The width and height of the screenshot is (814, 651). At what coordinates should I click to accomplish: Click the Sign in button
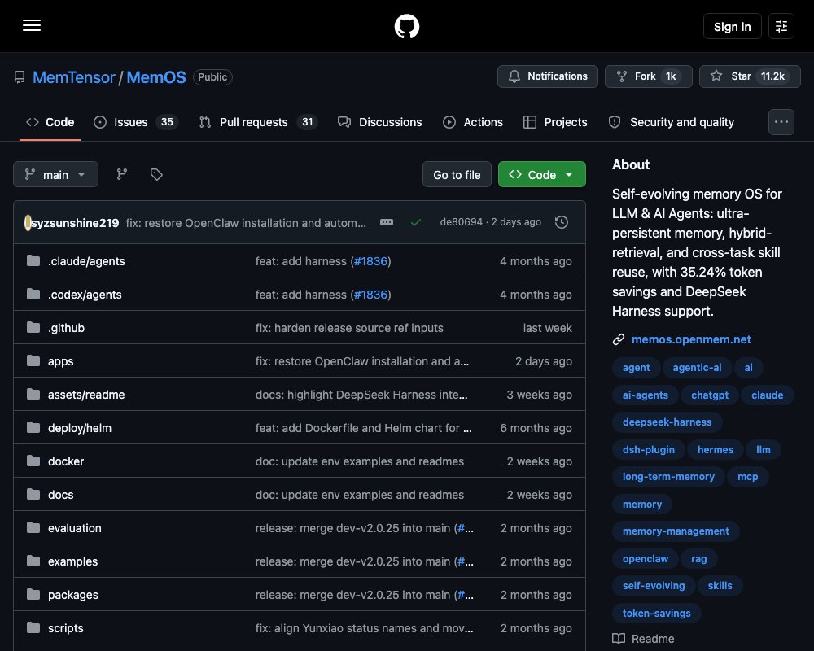[732, 26]
